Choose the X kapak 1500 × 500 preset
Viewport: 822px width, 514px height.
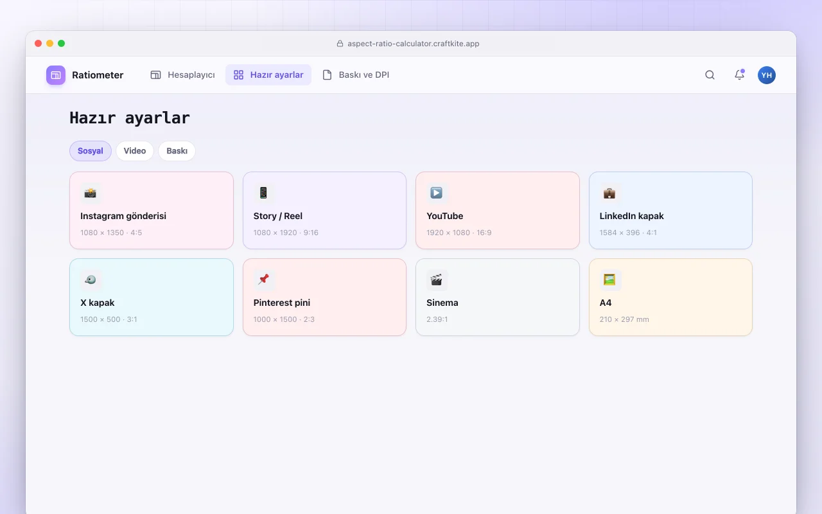(x=152, y=297)
